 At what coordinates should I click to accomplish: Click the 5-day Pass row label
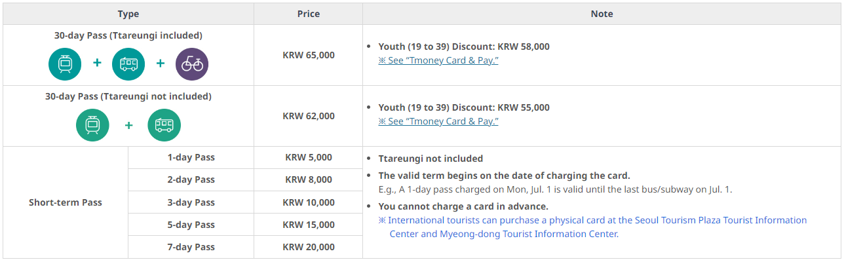pyautogui.click(x=191, y=225)
